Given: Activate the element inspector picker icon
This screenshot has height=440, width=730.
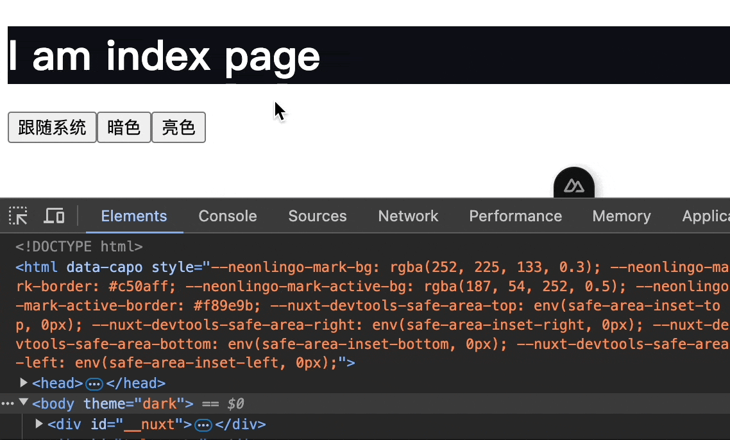Looking at the screenshot, I should click(x=18, y=216).
